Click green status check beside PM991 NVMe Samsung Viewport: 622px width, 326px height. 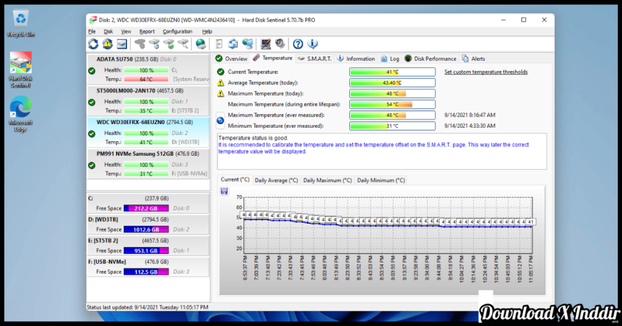(92, 165)
